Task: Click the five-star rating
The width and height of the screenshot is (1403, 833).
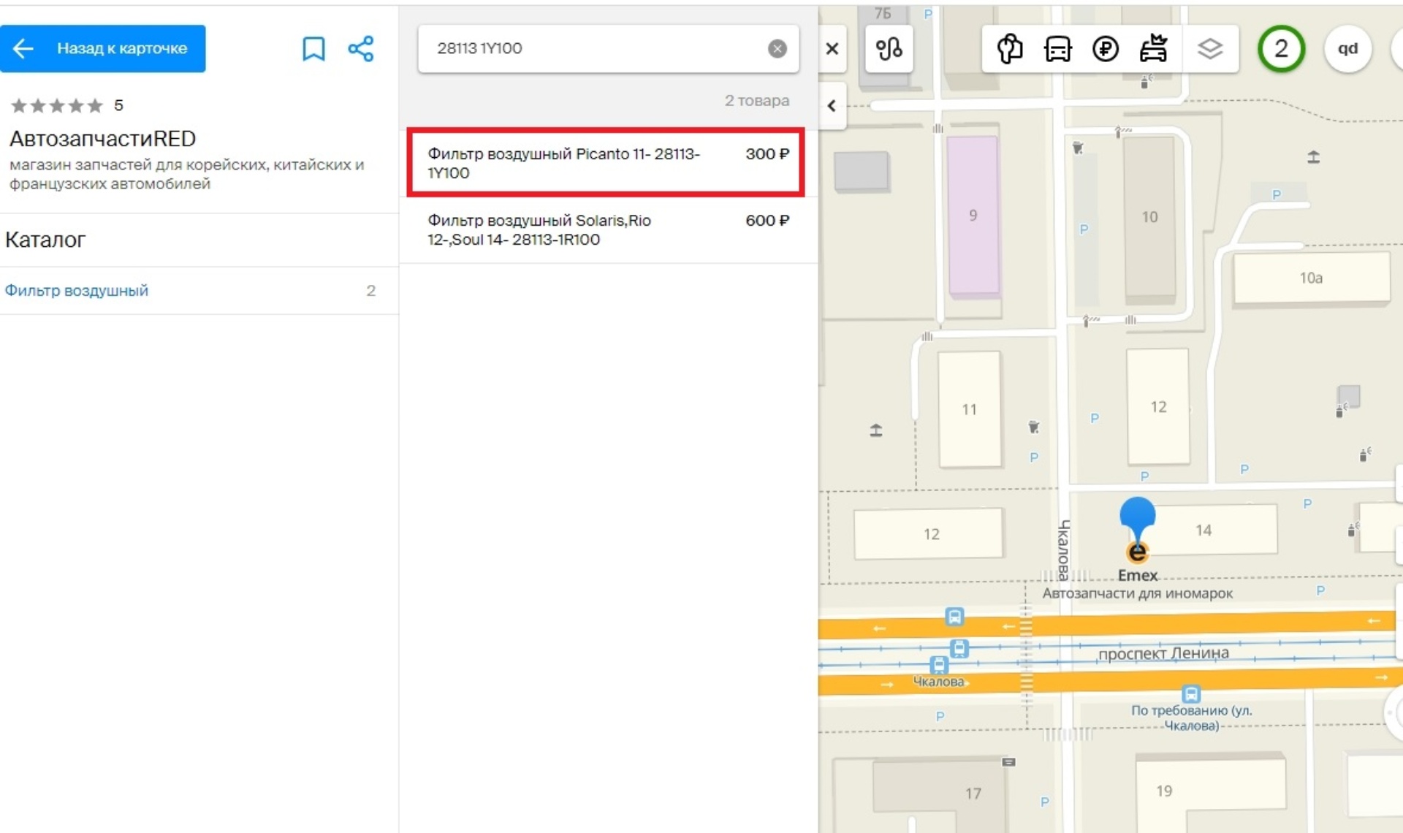Action: coord(57,106)
